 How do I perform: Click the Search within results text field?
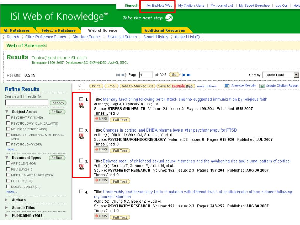click(x=27, y=103)
